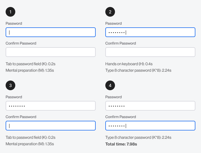Click the Password field in step 4

[150, 106]
